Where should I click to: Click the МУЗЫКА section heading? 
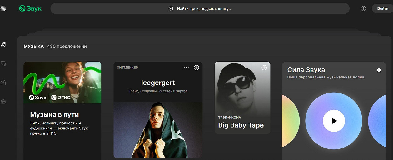[x=34, y=46]
